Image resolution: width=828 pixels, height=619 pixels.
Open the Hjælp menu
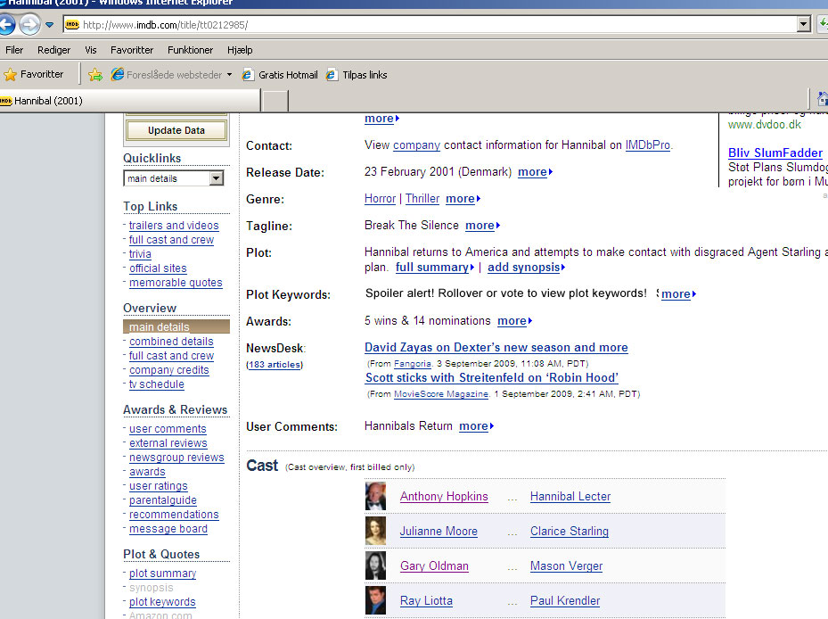pos(240,50)
